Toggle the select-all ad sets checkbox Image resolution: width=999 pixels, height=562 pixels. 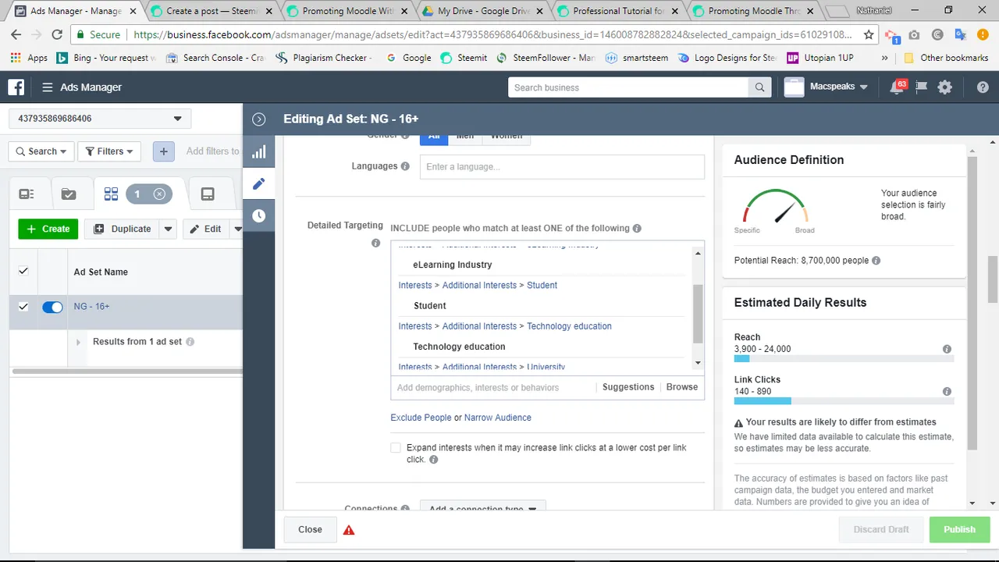23,271
